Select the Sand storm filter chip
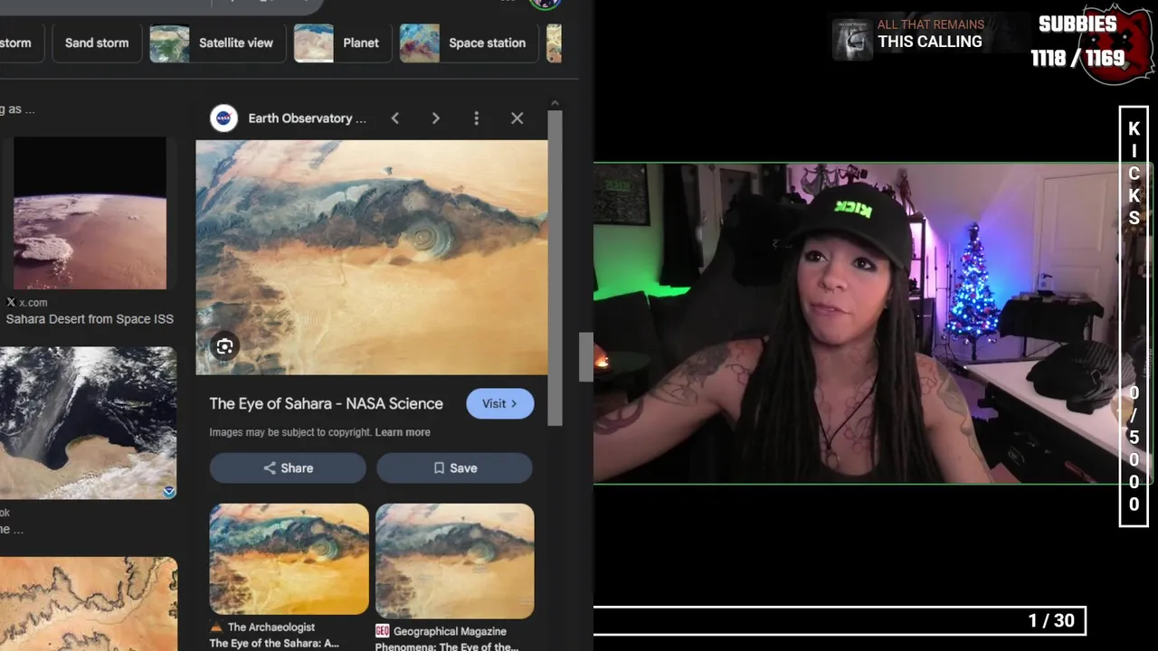This screenshot has height=651, width=1158. pos(97,42)
